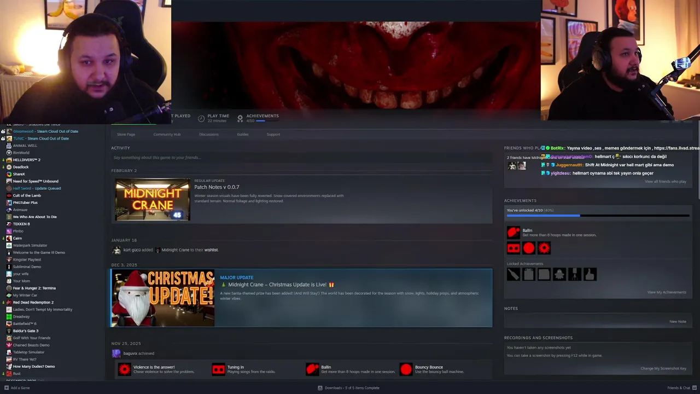
Task: Click the New Note button
Action: click(678, 322)
